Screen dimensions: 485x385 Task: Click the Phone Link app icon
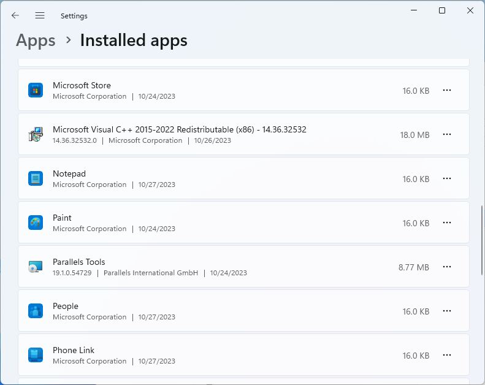36,355
